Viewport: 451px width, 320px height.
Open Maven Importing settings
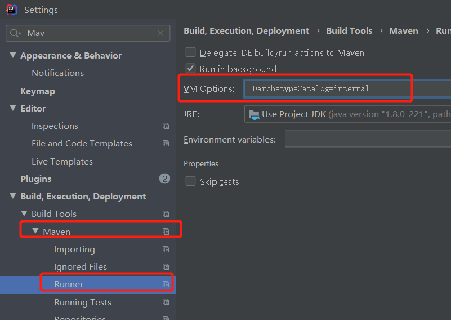tap(74, 250)
